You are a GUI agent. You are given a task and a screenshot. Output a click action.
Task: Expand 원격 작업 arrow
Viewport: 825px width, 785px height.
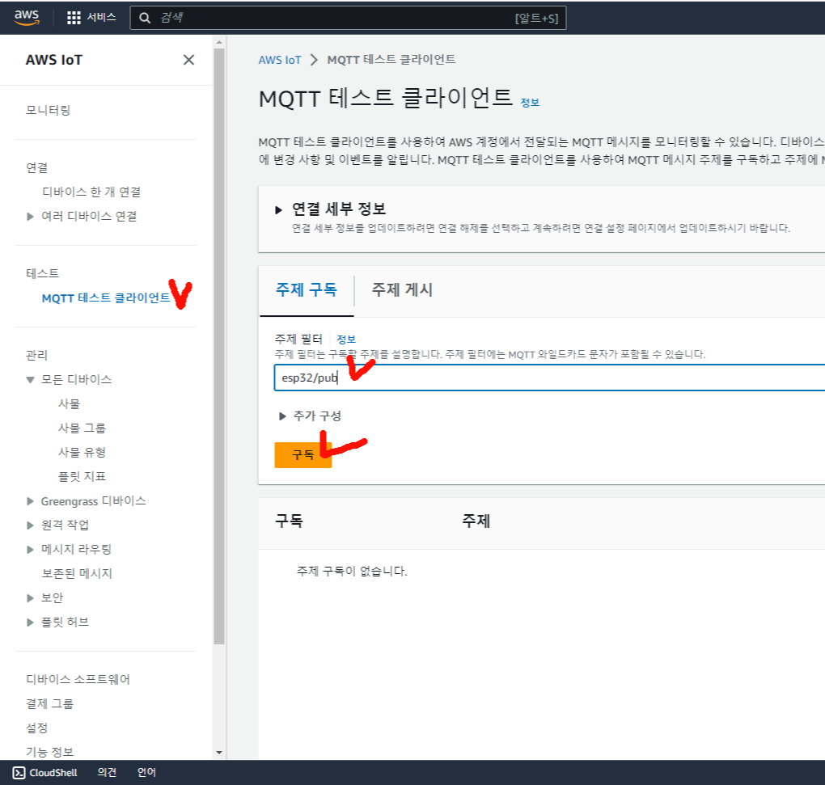(x=31, y=525)
